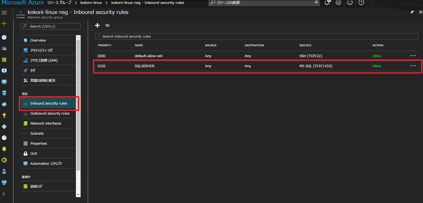Click priority 1000 cell
The height and width of the screenshot is (203, 423).
102,56
